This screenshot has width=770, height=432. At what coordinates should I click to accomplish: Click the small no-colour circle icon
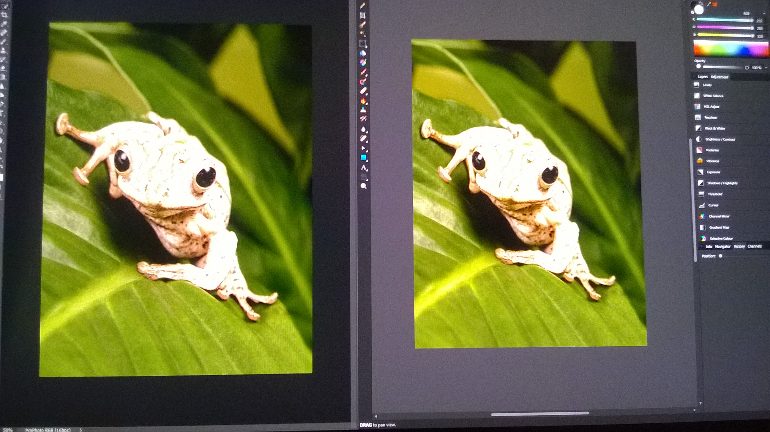coord(692,12)
